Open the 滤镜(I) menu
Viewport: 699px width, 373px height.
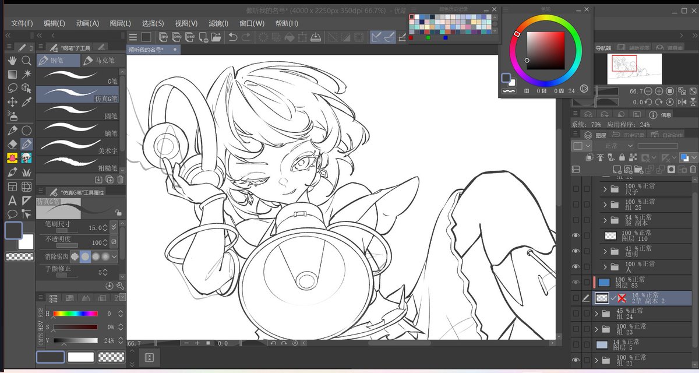click(x=218, y=23)
